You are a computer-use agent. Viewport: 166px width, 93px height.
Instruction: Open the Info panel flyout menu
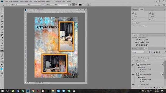tap(165, 9)
